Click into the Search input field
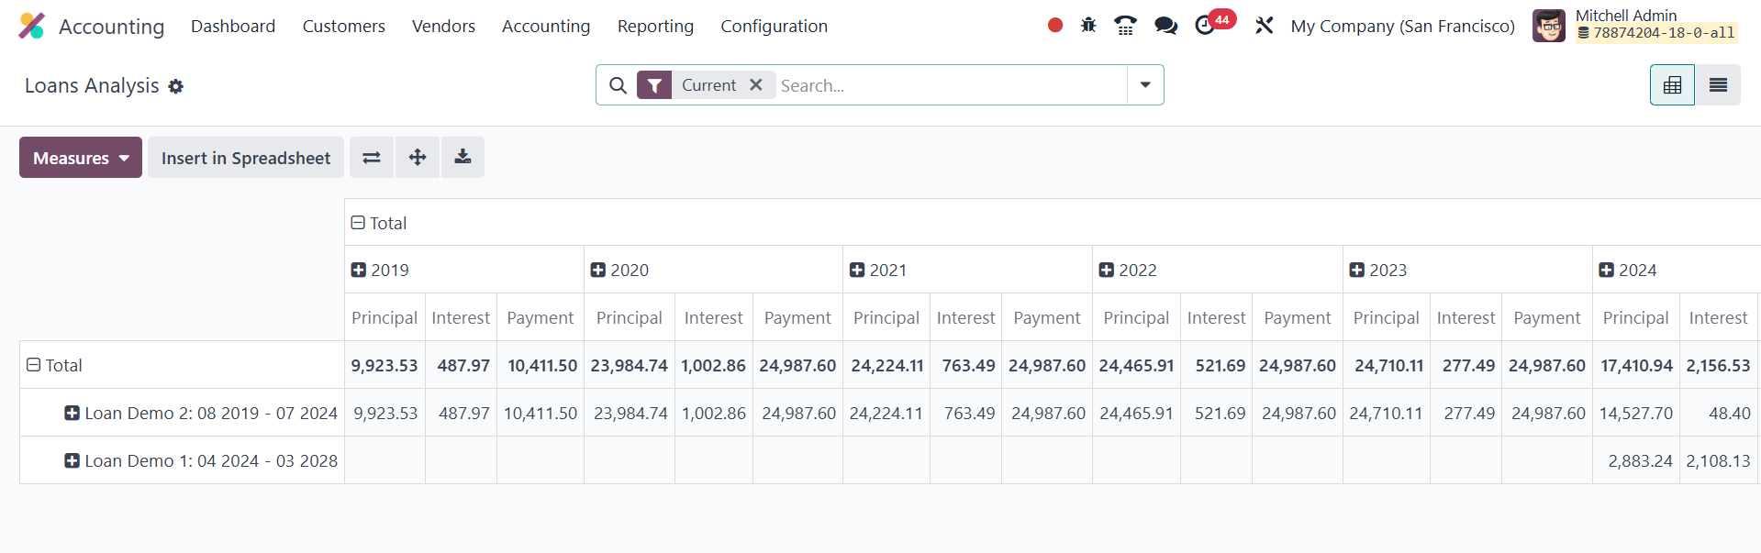 pos(950,85)
